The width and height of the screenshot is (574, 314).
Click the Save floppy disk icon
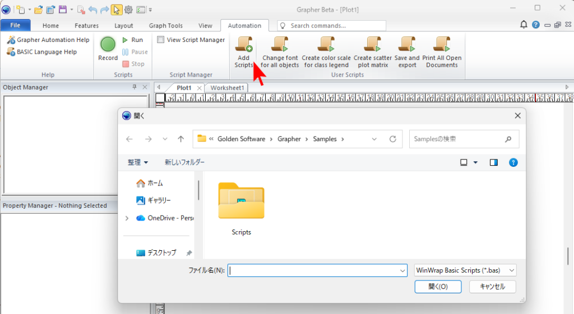pos(63,10)
